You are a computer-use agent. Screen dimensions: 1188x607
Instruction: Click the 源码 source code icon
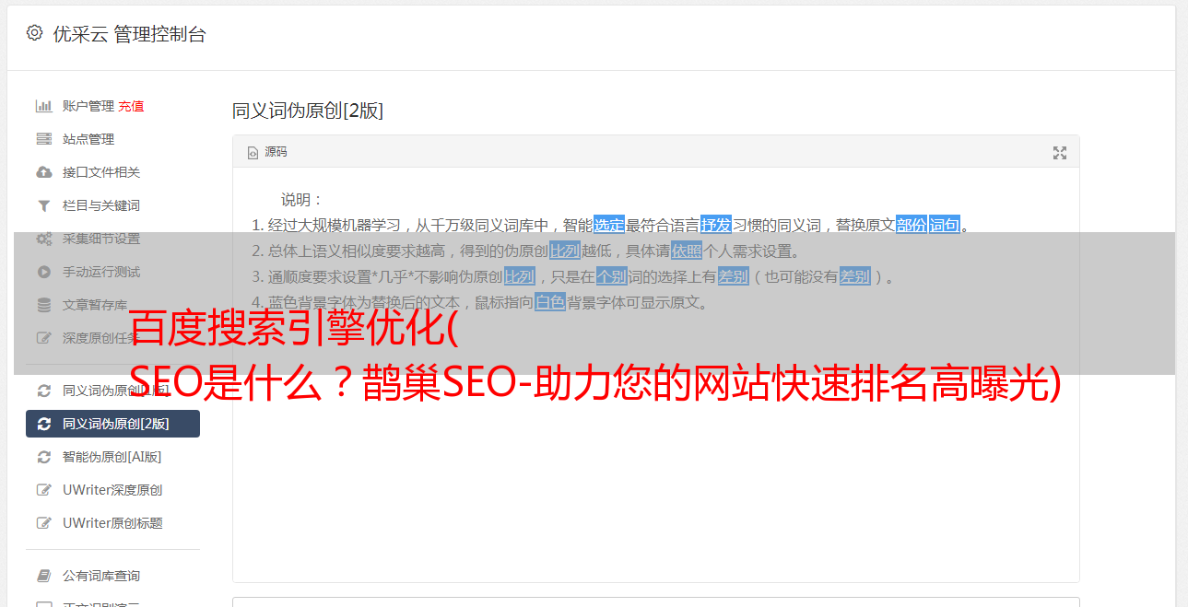253,153
